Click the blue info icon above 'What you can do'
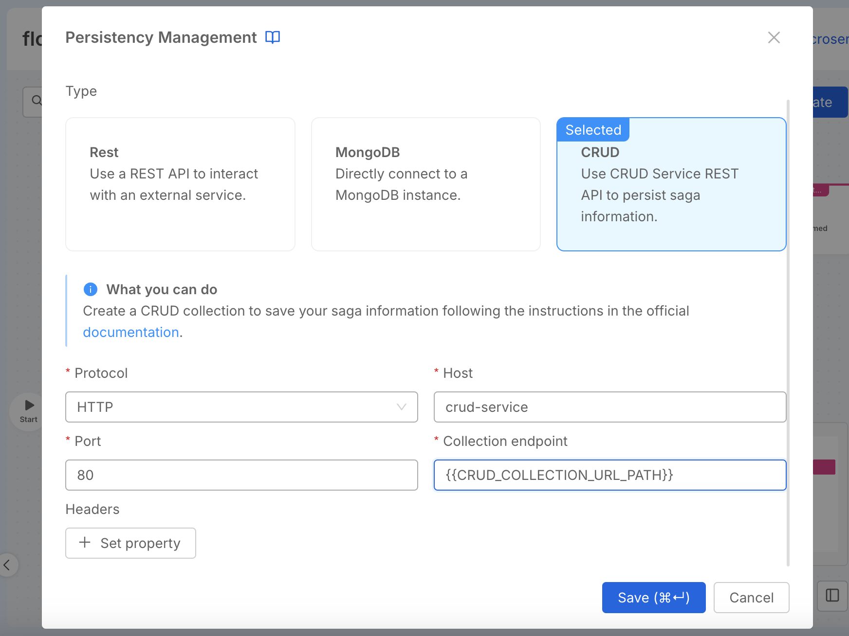The width and height of the screenshot is (849, 636). 90,289
